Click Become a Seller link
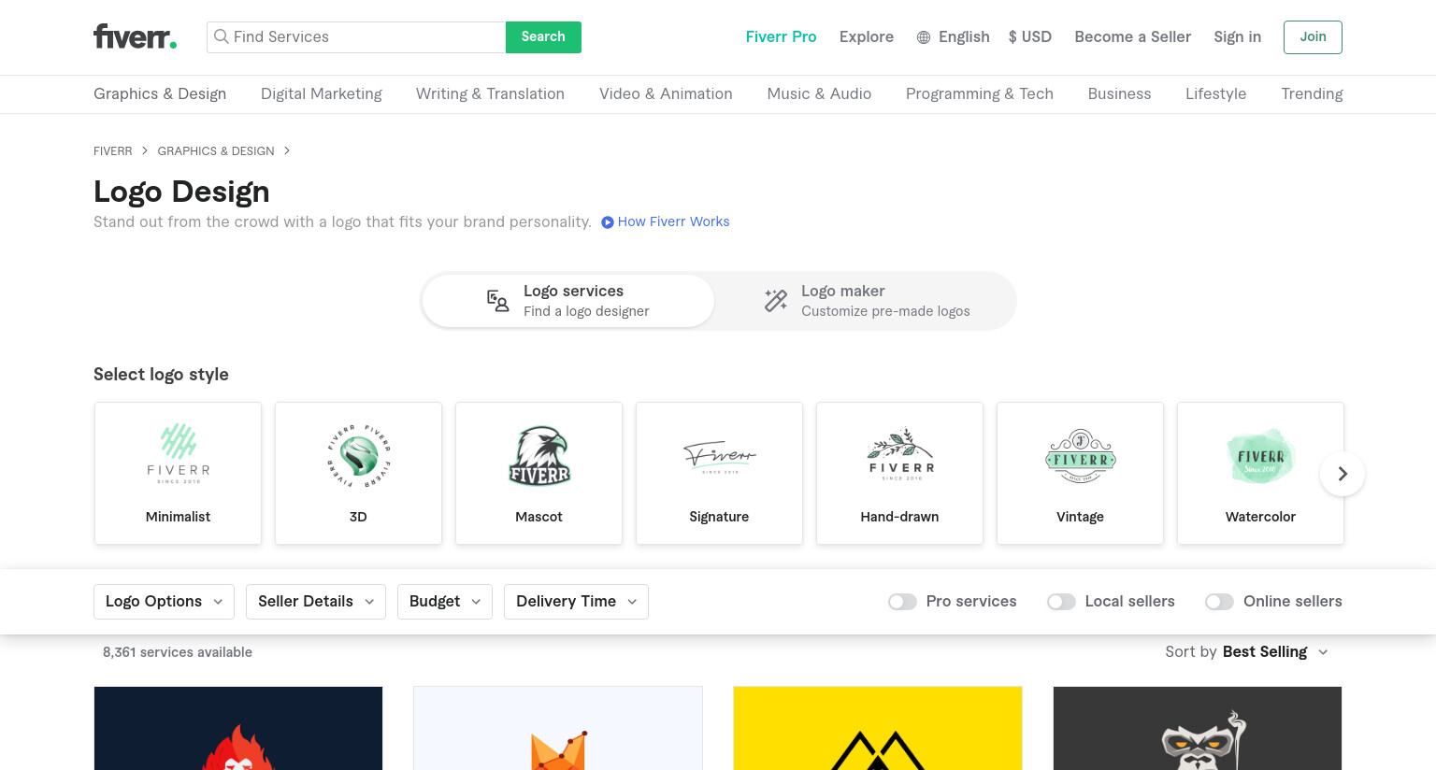Viewport: 1436px width, 770px height. 1132,36
